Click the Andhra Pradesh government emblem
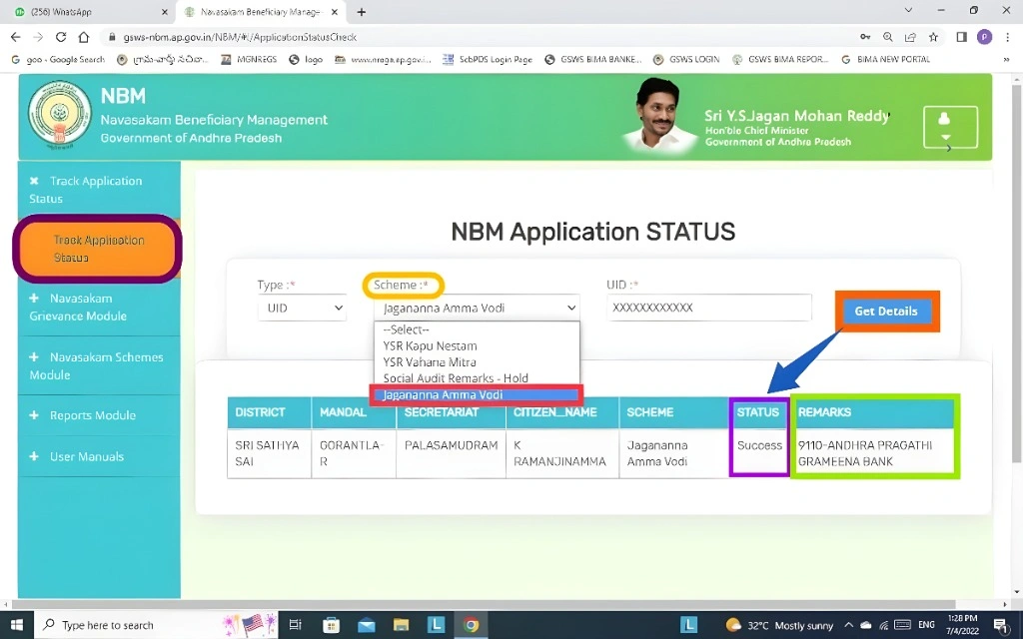This screenshot has height=639, width=1023. (x=59, y=116)
